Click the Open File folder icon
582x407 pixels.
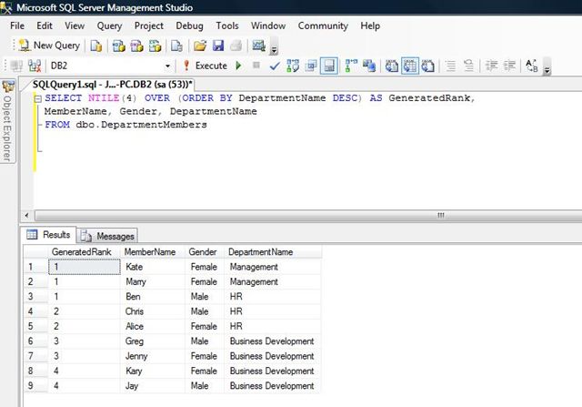point(200,46)
